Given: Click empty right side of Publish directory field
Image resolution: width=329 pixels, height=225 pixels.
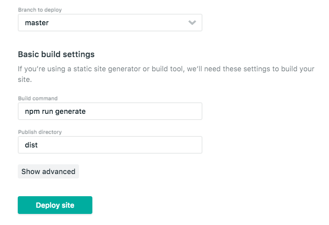Looking at the screenshot, I should [x=155, y=145].
